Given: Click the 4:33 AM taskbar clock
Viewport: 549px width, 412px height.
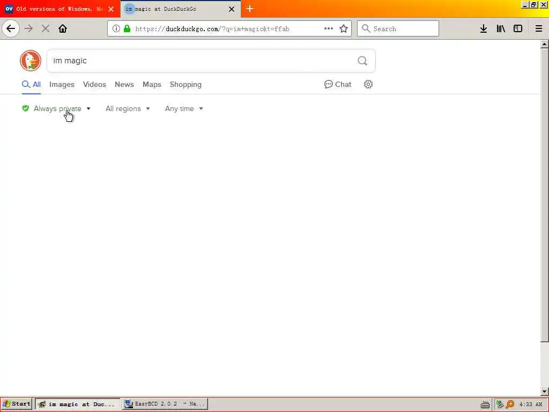Looking at the screenshot, I should pos(531,404).
